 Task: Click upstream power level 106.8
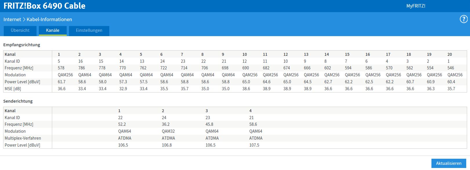pyautogui.click(x=167, y=145)
